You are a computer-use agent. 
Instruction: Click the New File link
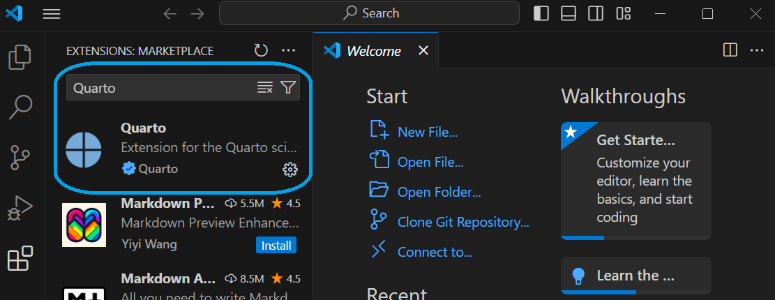pos(428,132)
